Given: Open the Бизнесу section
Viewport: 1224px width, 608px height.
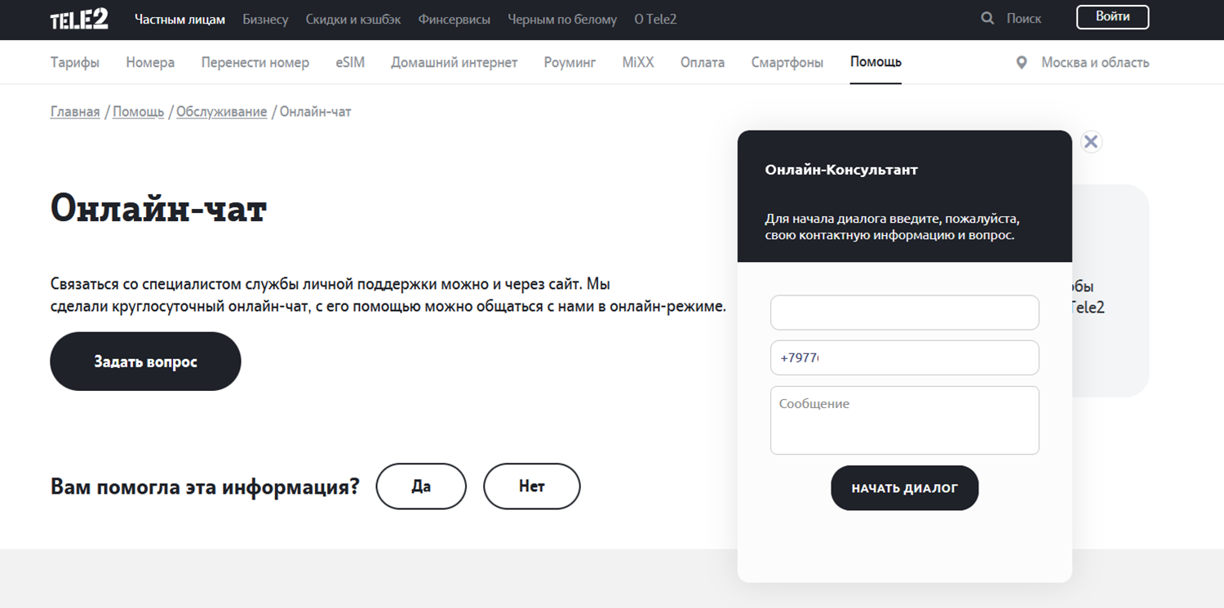Looking at the screenshot, I should (265, 19).
